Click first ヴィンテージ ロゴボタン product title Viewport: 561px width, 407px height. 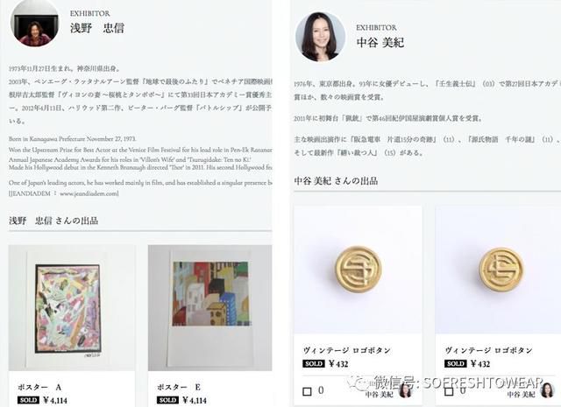click(x=347, y=350)
